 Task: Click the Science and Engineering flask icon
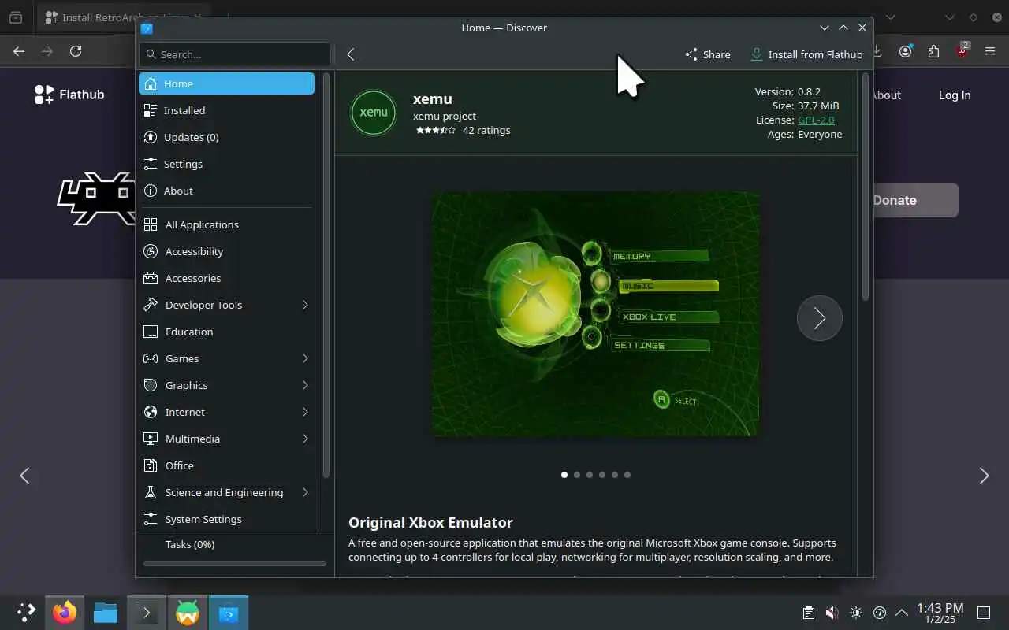click(x=151, y=492)
